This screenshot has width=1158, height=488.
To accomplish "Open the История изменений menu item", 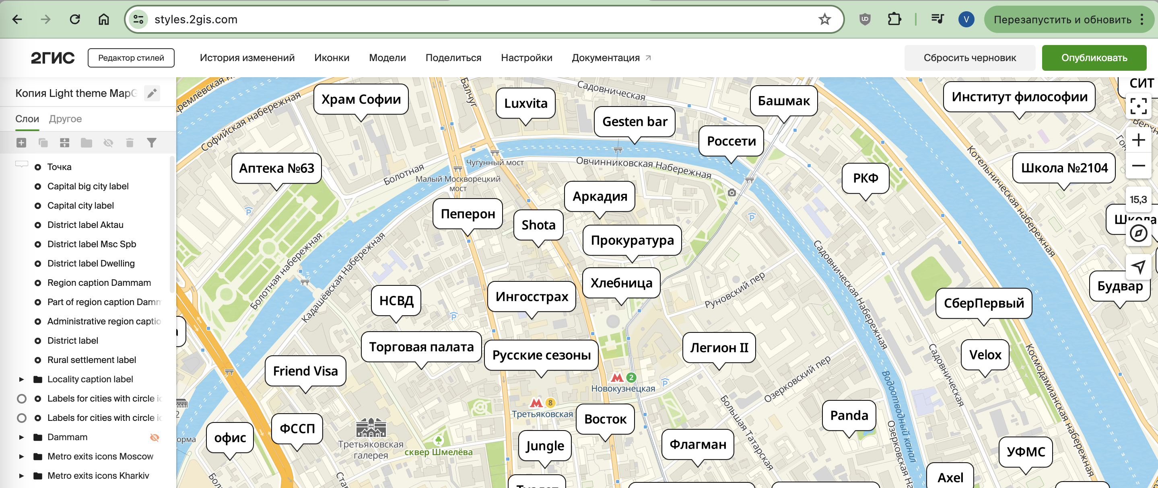I will (247, 58).
